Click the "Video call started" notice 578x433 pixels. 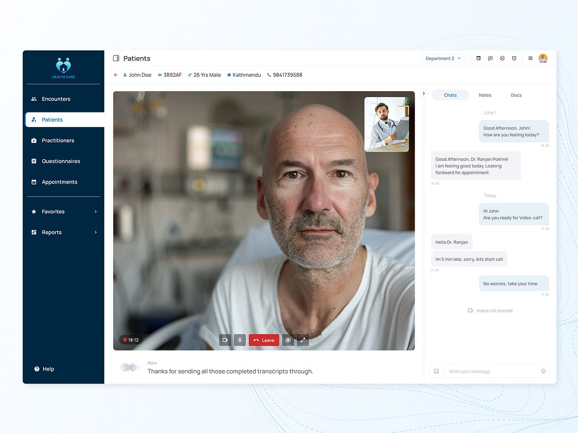(x=490, y=311)
